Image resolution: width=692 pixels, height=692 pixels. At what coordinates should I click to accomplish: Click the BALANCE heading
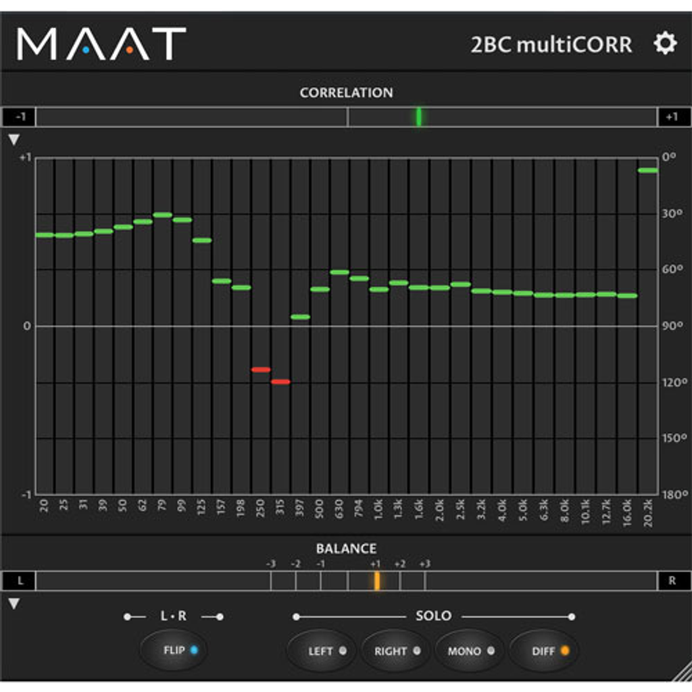pyautogui.click(x=347, y=549)
